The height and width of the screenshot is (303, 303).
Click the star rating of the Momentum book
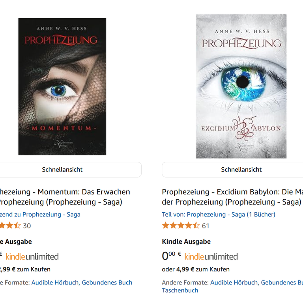coord(10,226)
